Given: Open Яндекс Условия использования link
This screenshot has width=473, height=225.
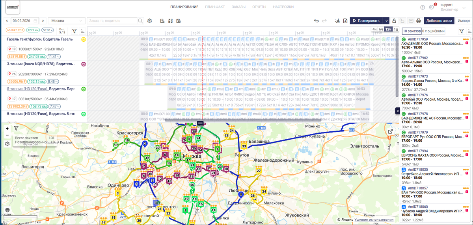Looking at the screenshot, I should pyautogui.click(x=374, y=220).
